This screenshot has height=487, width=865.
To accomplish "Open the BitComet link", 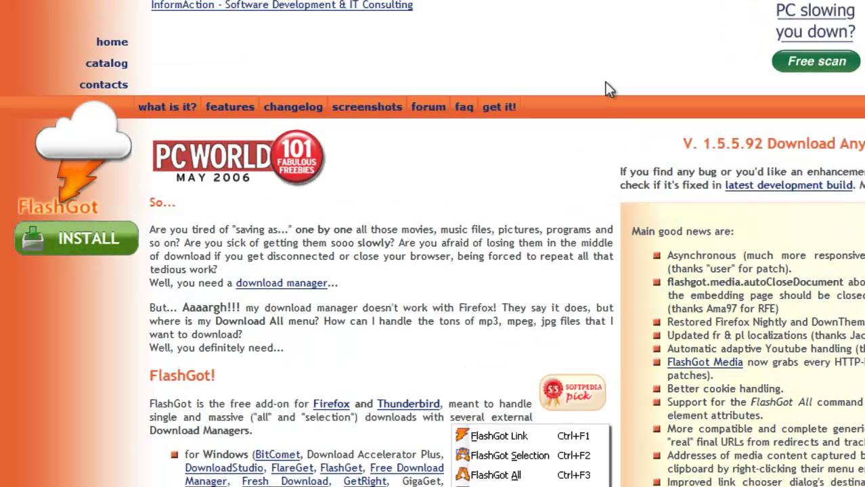I will coord(278,455).
